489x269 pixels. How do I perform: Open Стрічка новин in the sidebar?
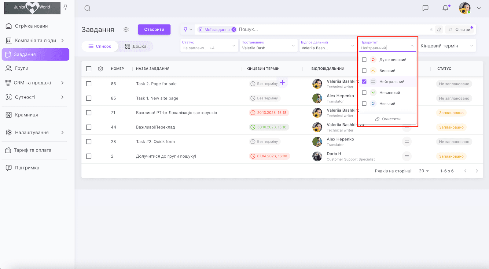click(x=31, y=26)
